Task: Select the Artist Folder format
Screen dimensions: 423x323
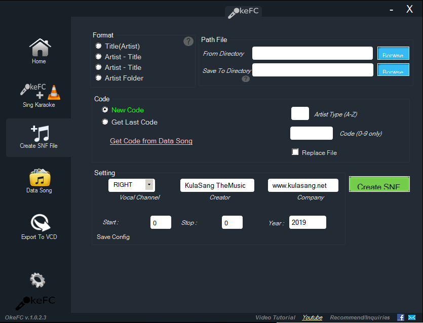Action: [120, 78]
